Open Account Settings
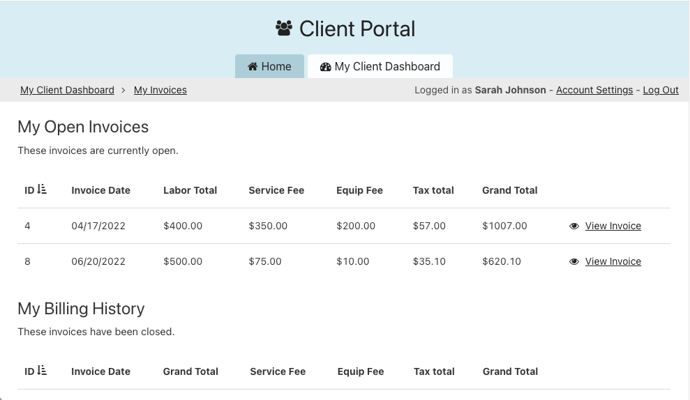Image resolution: width=690 pixels, height=400 pixels. pyautogui.click(x=594, y=90)
